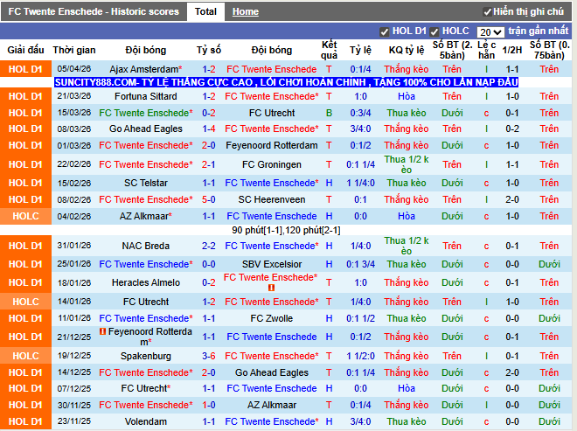Click Go Ahead Eagles on 08/03/26
The height and width of the screenshot is (431, 577).
pyautogui.click(x=146, y=129)
